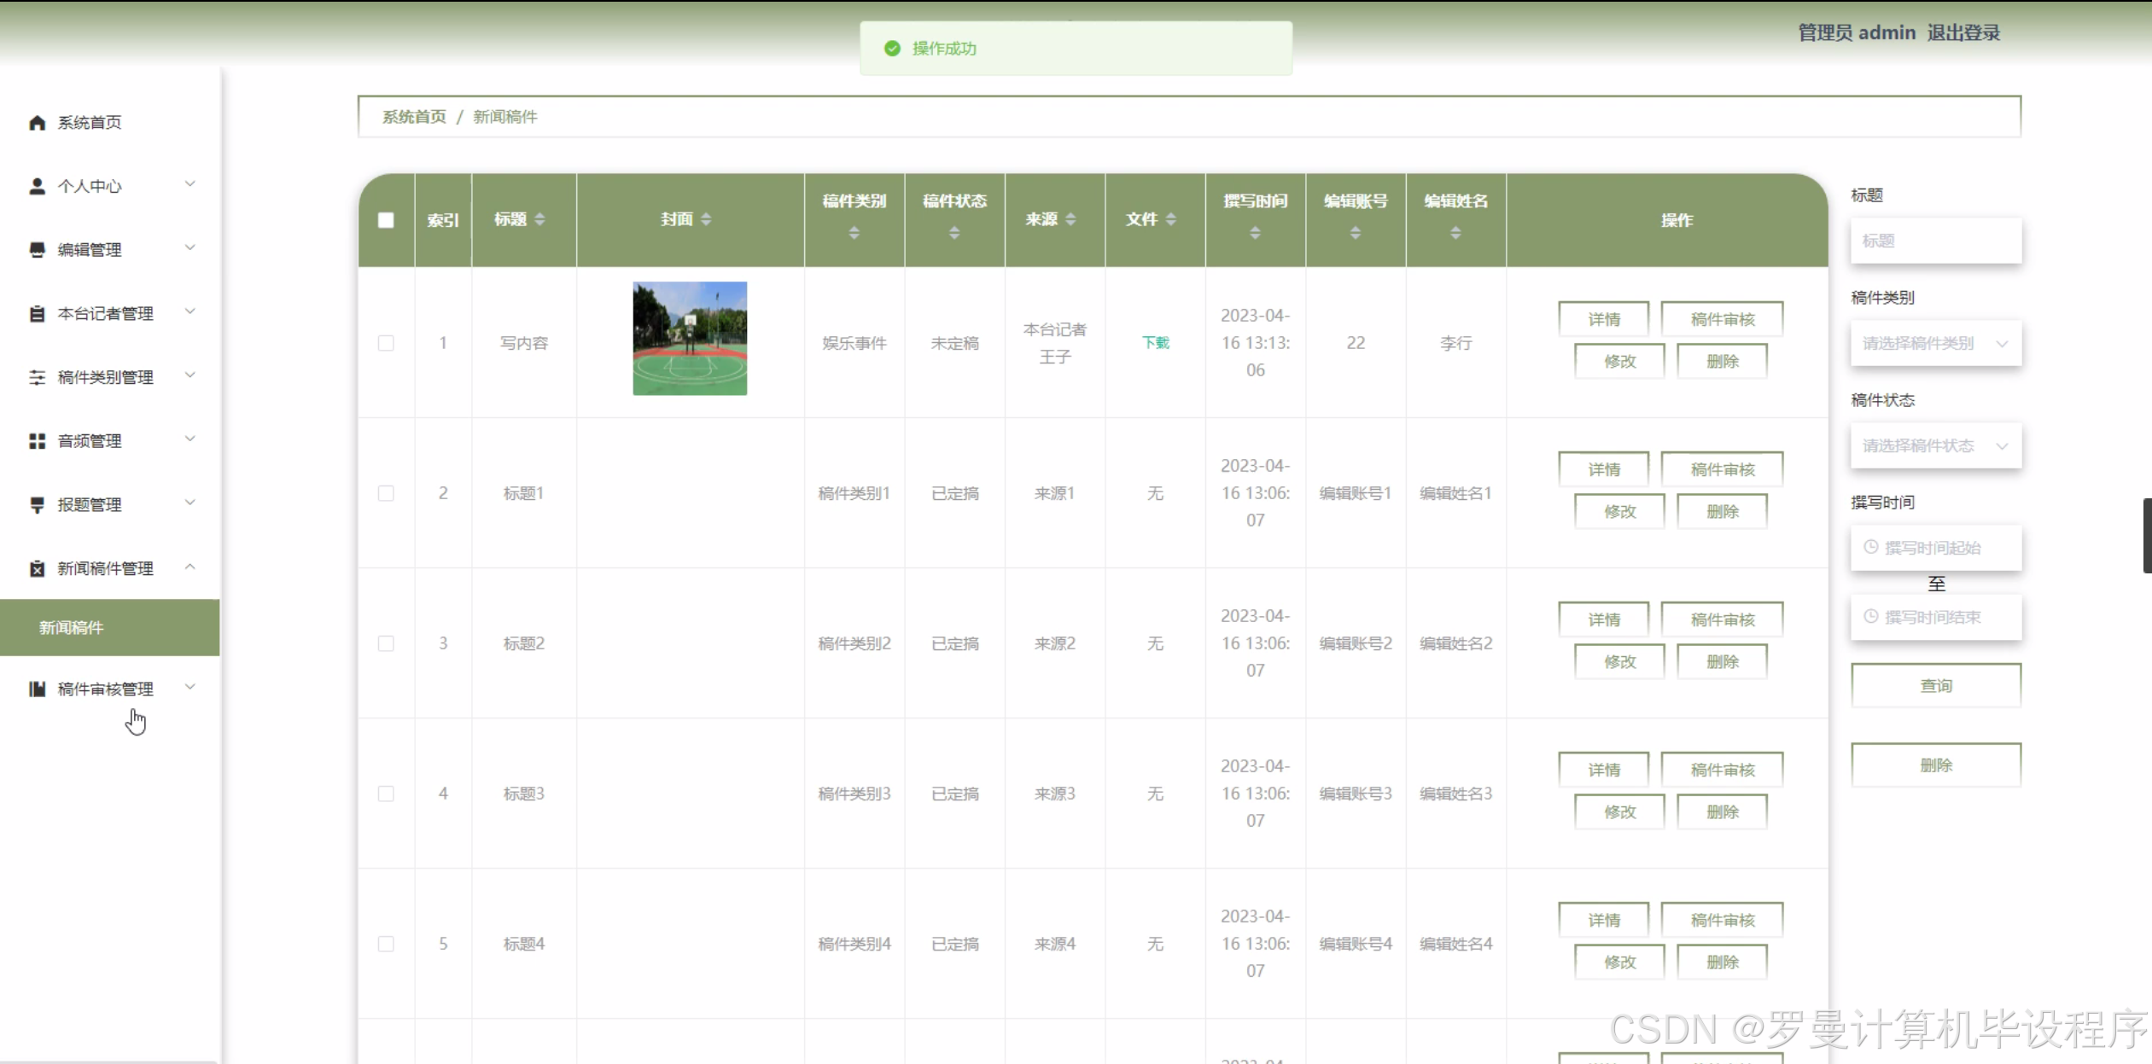The width and height of the screenshot is (2152, 1064).
Task: Click the home icon beside 系统首页
Action: coord(37,123)
